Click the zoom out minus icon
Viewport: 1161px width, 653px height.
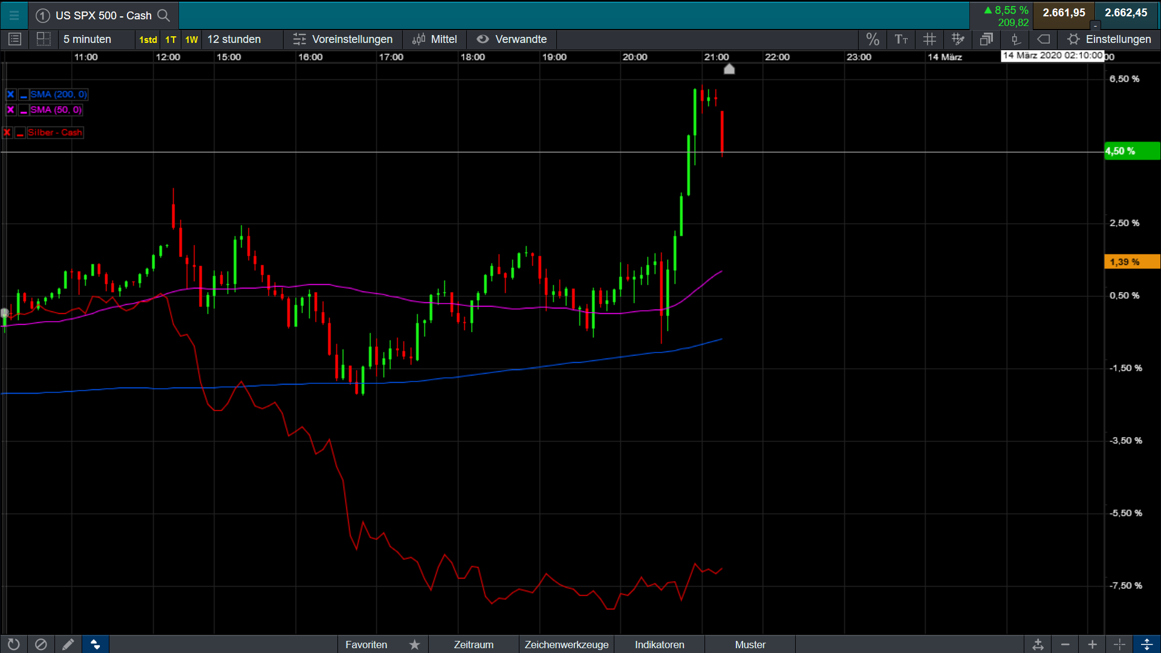coord(1065,645)
